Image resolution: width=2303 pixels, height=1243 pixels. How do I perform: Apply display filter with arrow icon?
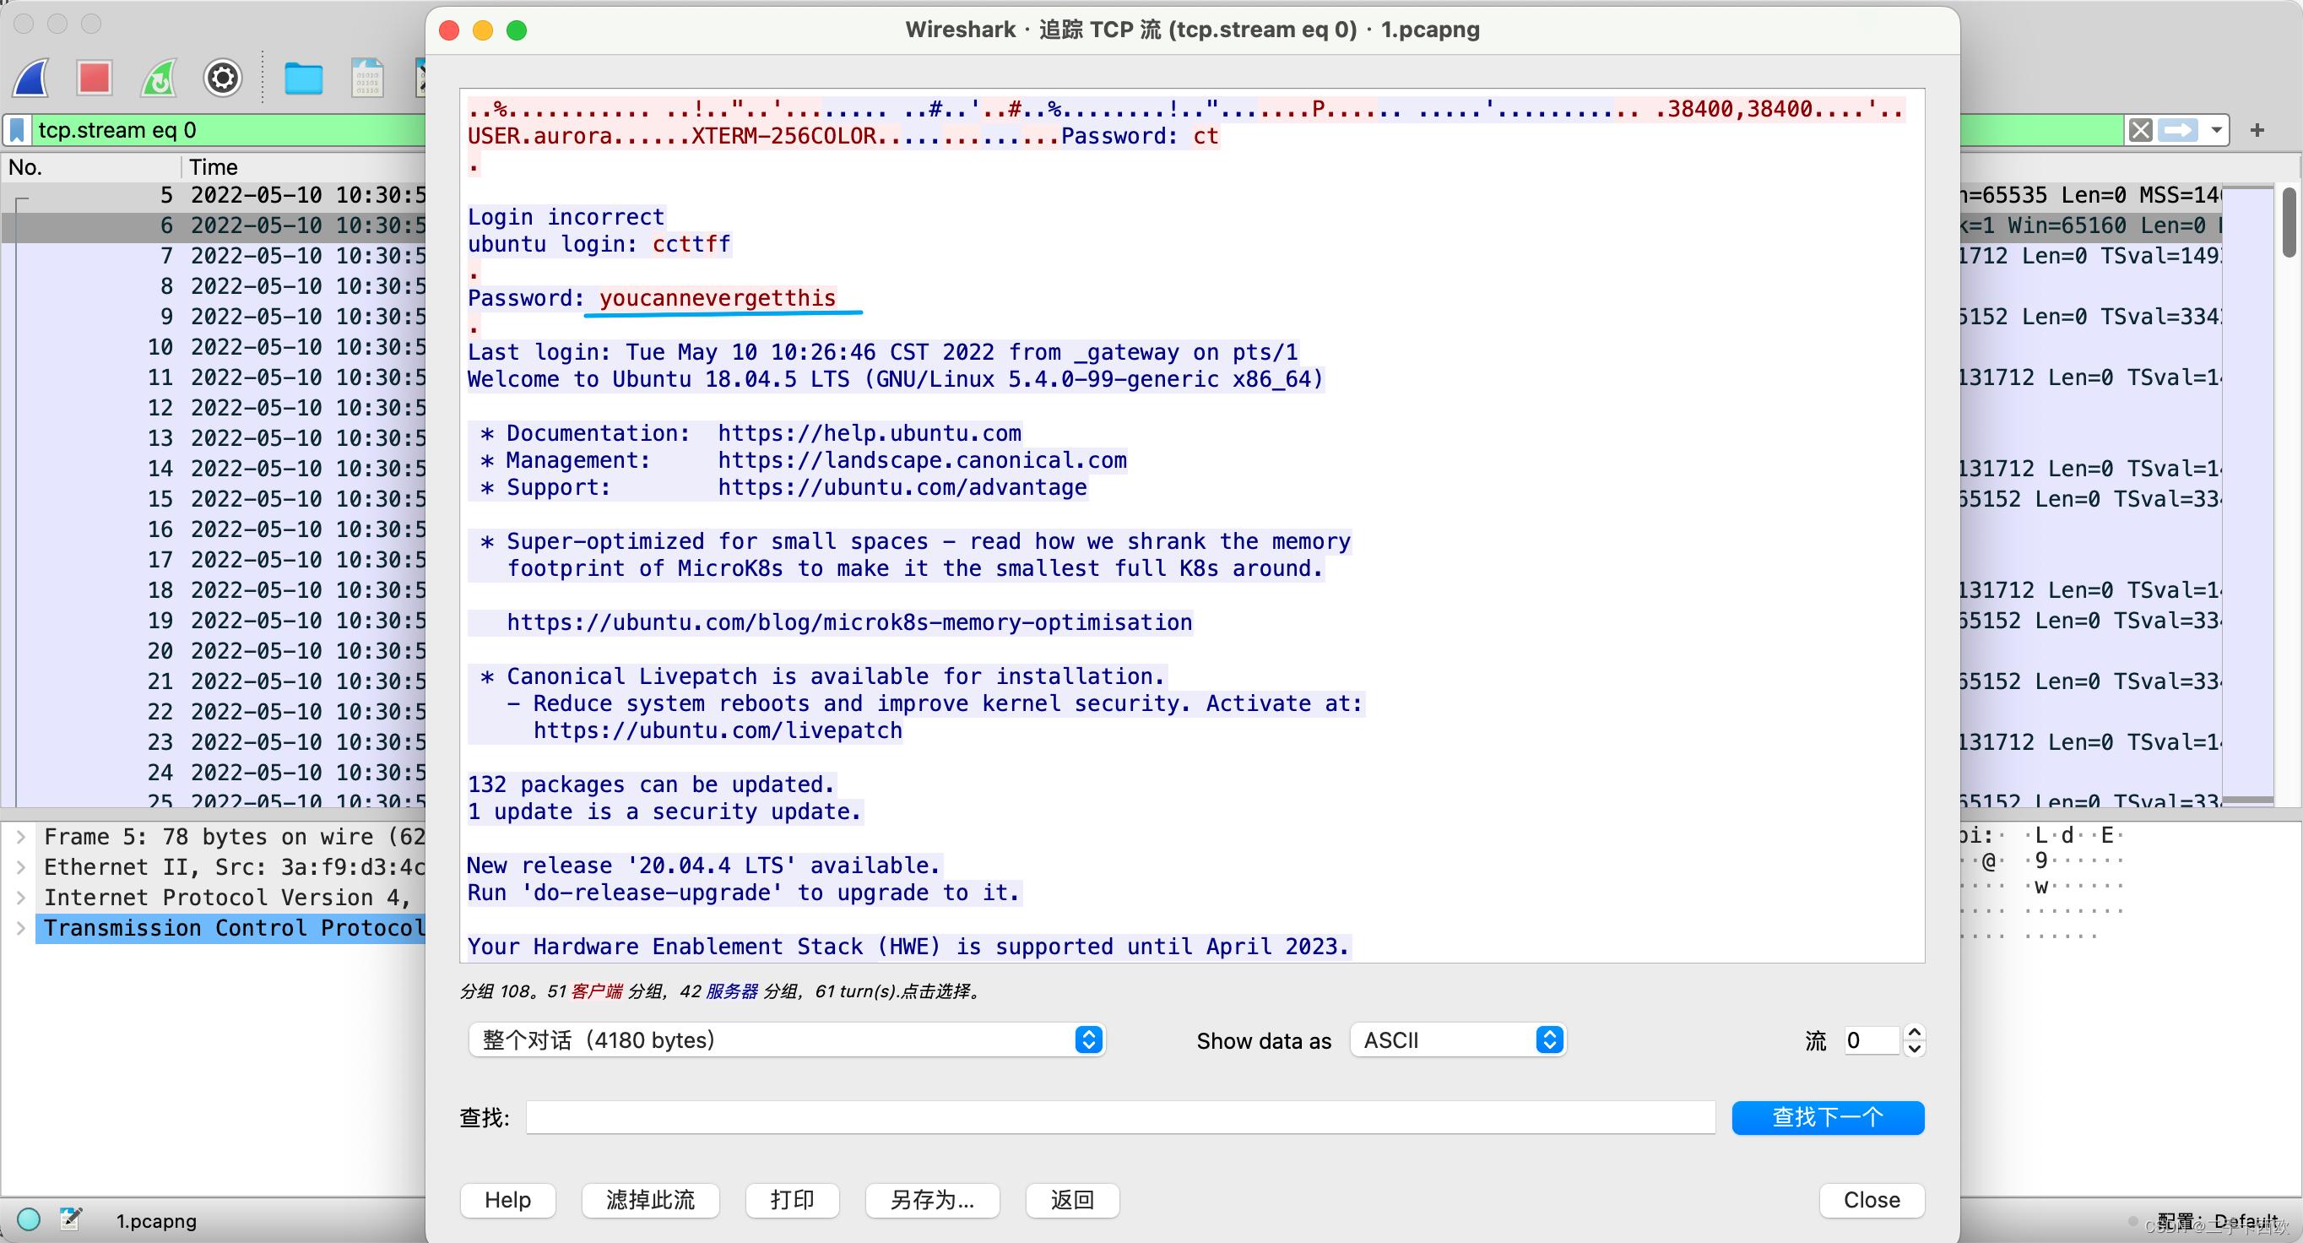tap(2177, 131)
